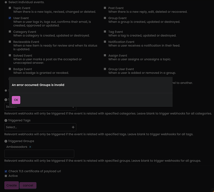Check the Notification Event checkbox

tap(105, 42)
